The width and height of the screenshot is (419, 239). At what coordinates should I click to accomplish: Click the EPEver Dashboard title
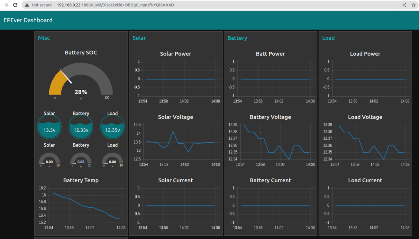tap(28, 20)
